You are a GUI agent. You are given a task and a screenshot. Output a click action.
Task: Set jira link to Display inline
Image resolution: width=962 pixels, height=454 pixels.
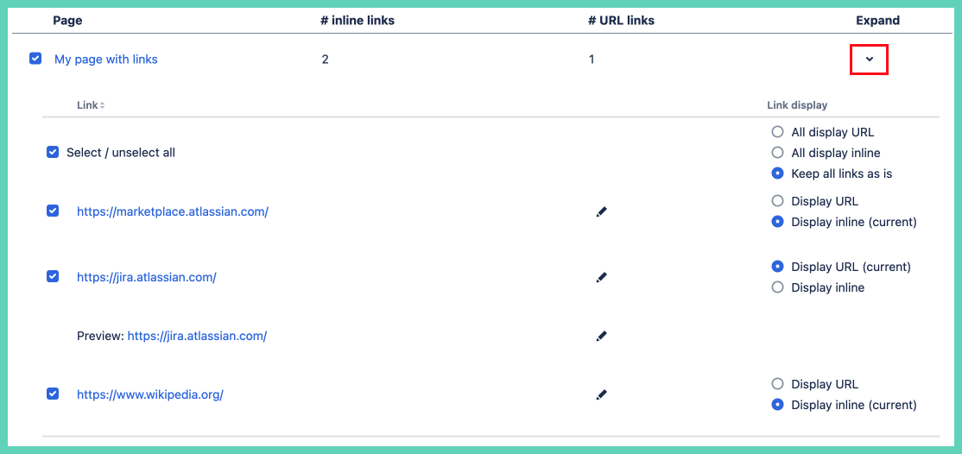click(777, 287)
